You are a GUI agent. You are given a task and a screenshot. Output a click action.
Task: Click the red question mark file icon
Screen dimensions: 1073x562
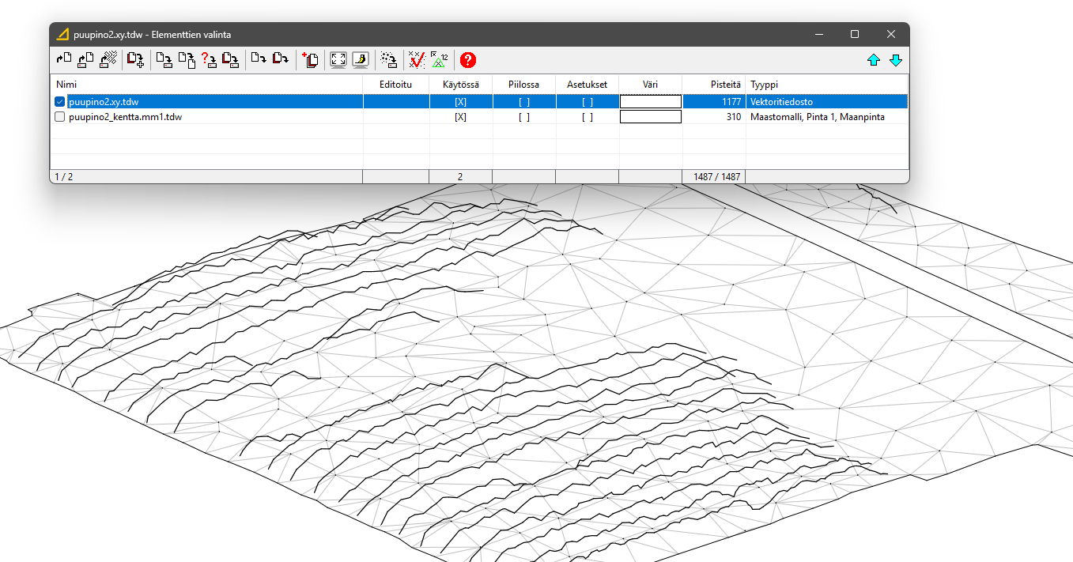coord(209,59)
